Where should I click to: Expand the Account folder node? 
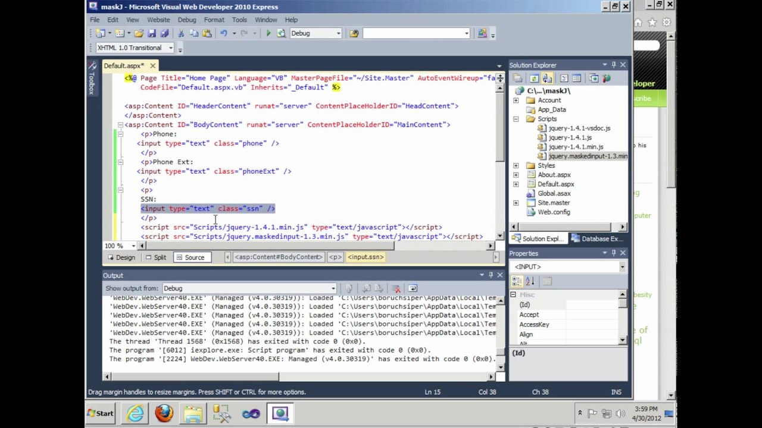(516, 100)
